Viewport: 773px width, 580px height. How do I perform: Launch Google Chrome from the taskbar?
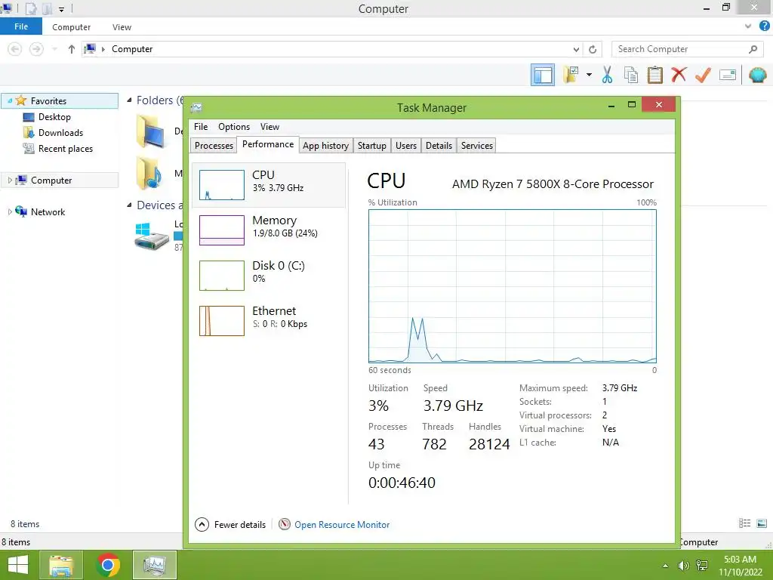point(108,565)
